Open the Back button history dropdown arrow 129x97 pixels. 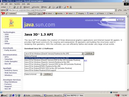point(7,7)
